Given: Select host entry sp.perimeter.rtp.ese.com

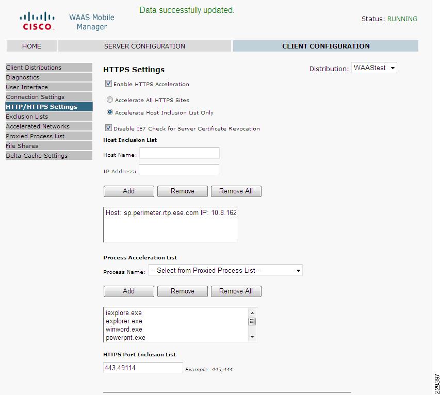Looking at the screenshot, I should 171,212.
